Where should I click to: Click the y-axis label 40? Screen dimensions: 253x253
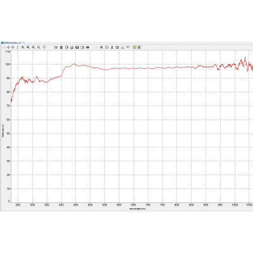(x=8, y=147)
